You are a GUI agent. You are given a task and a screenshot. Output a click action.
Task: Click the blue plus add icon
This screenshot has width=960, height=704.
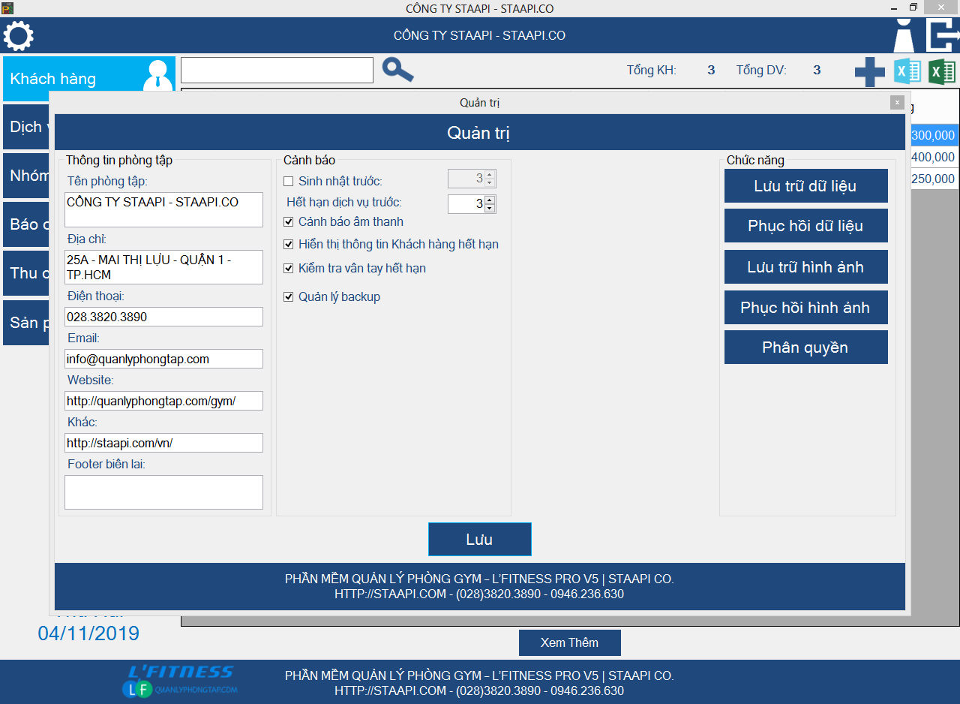pyautogui.click(x=870, y=72)
